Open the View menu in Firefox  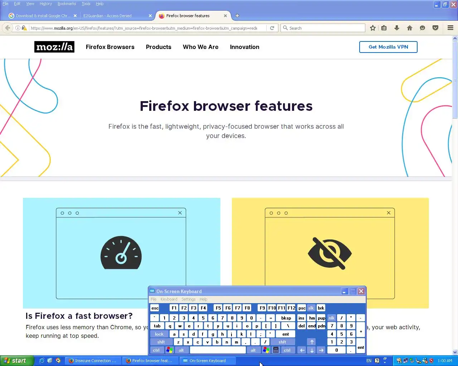click(x=30, y=4)
